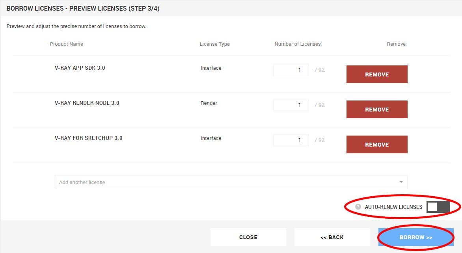
Task: Go back with the << Back button
Action: (x=332, y=237)
